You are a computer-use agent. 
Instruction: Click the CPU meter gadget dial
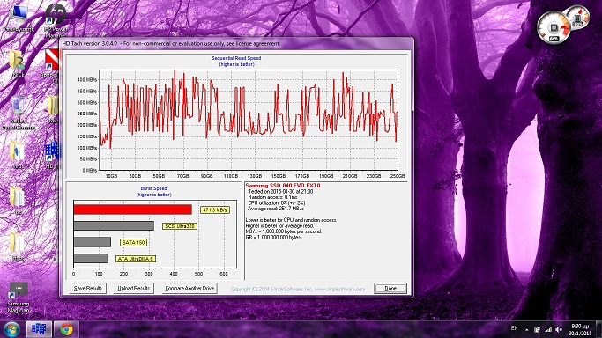(x=554, y=27)
